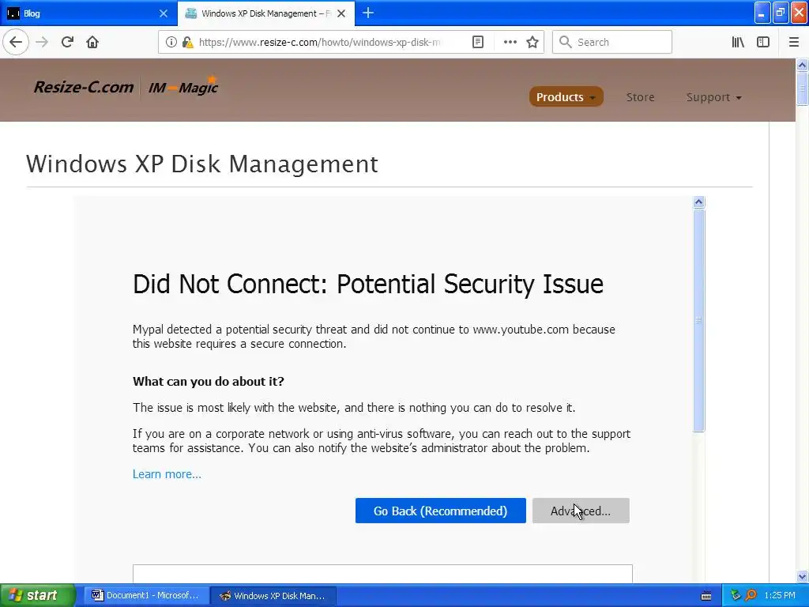The image size is (809, 607).
Task: Show site information for resize-c.com
Action: [x=171, y=42]
